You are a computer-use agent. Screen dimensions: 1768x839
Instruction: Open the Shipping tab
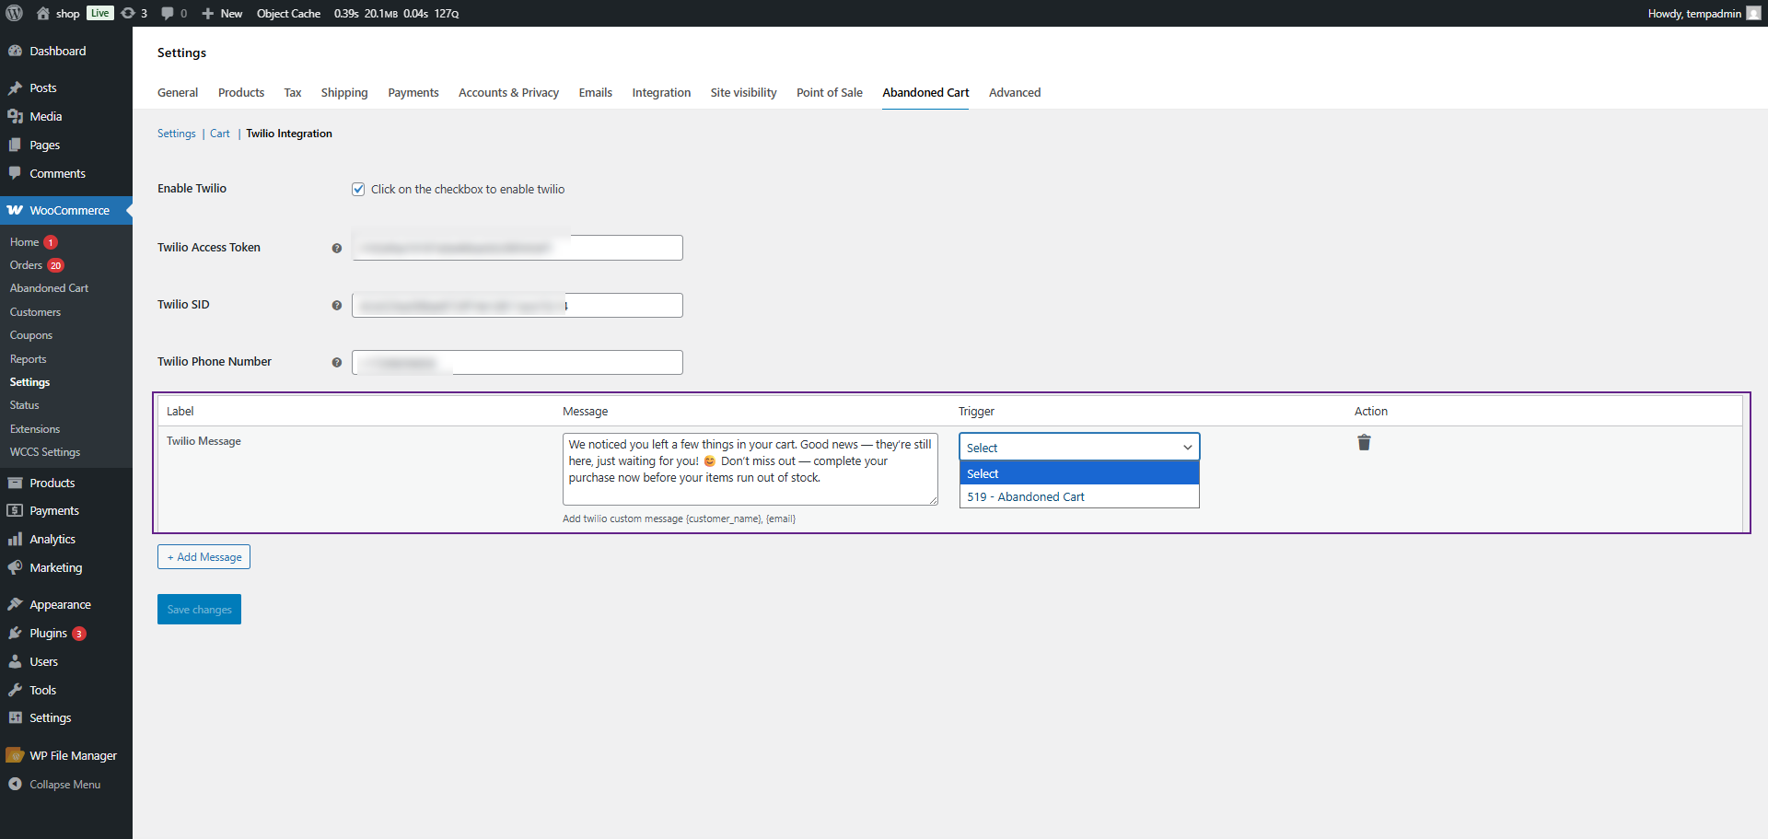[x=344, y=92]
